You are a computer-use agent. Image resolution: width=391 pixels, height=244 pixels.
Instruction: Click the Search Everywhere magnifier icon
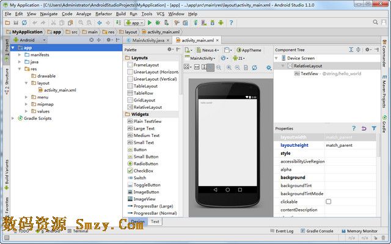375,23
